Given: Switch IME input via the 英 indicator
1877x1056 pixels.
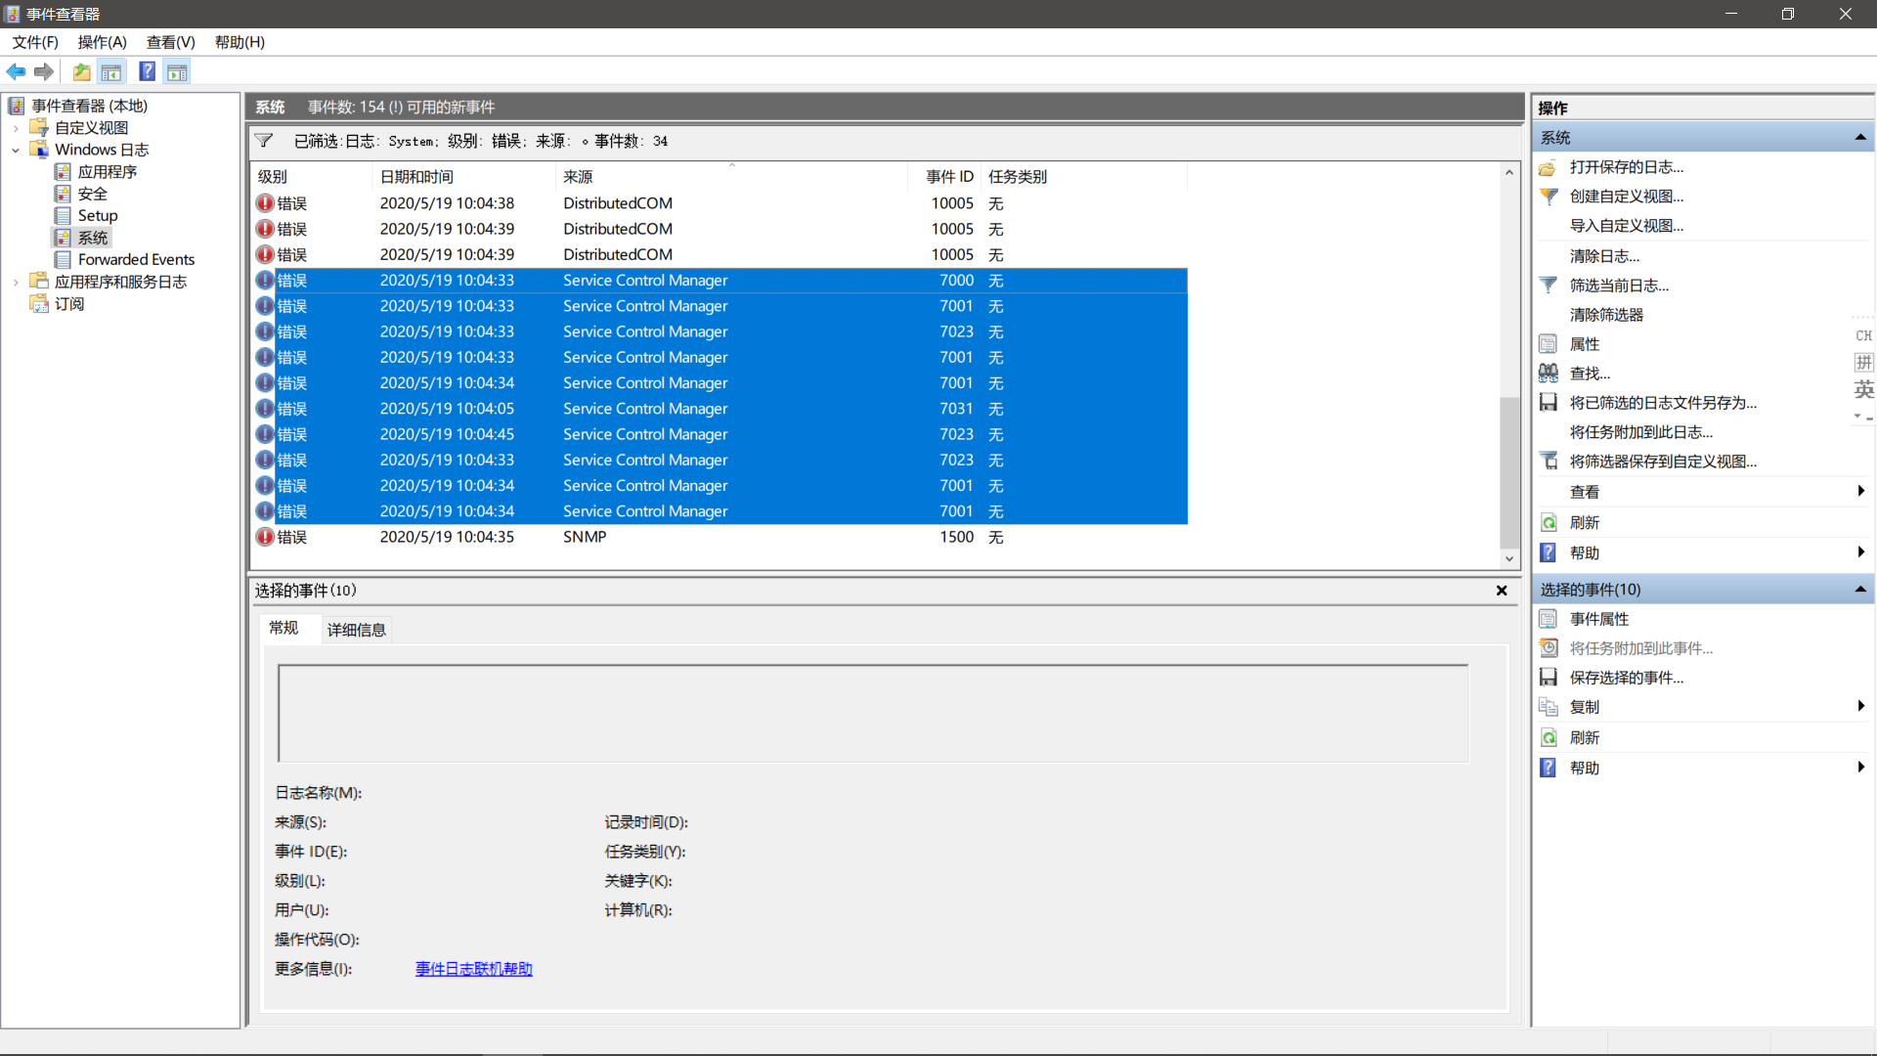Looking at the screenshot, I should [1863, 388].
